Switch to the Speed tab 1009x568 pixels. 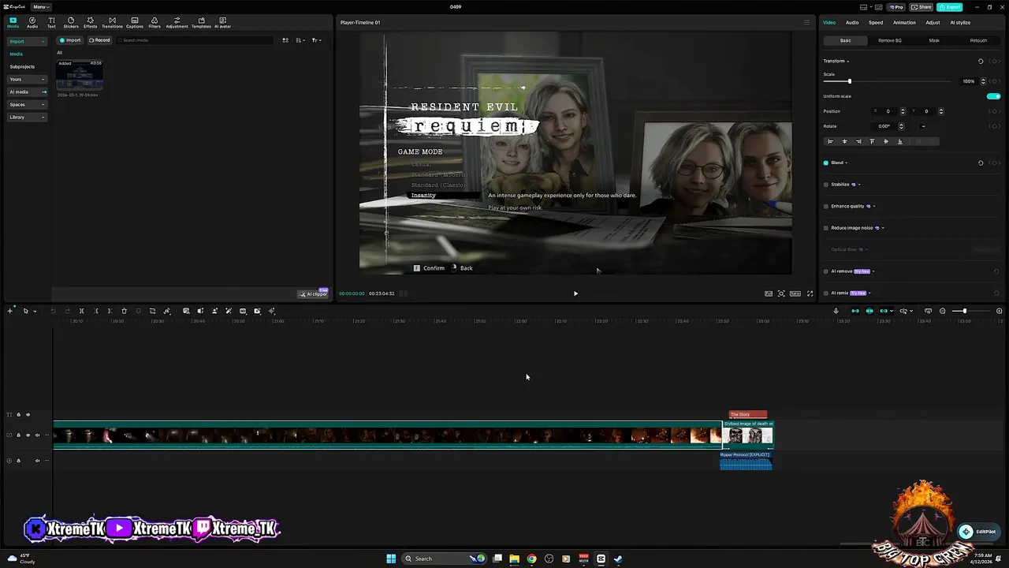point(876,22)
